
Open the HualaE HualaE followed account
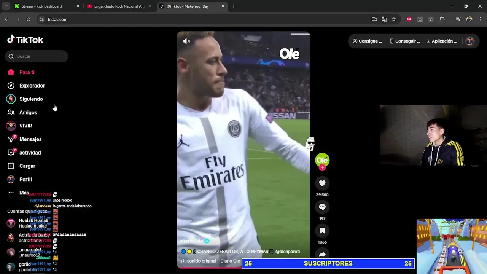click(x=27, y=223)
